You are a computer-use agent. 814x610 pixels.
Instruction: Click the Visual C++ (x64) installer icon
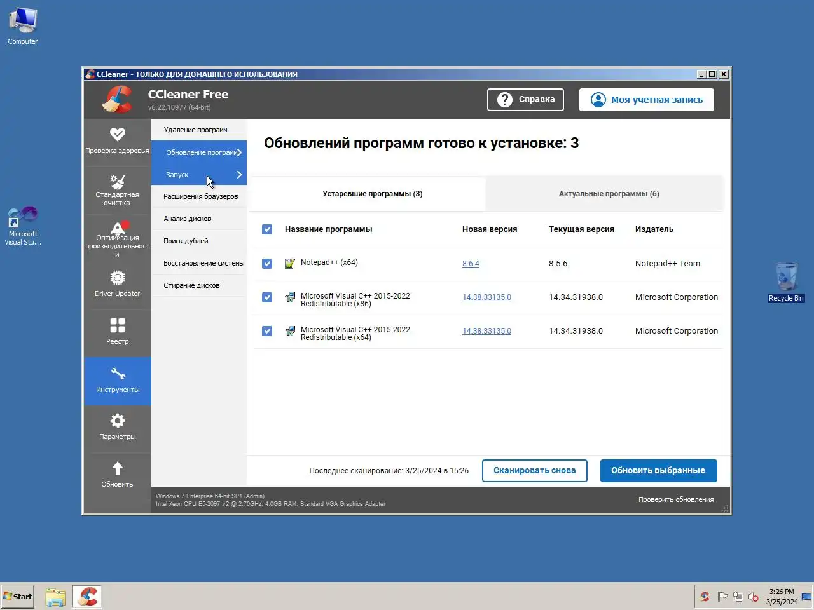290,331
